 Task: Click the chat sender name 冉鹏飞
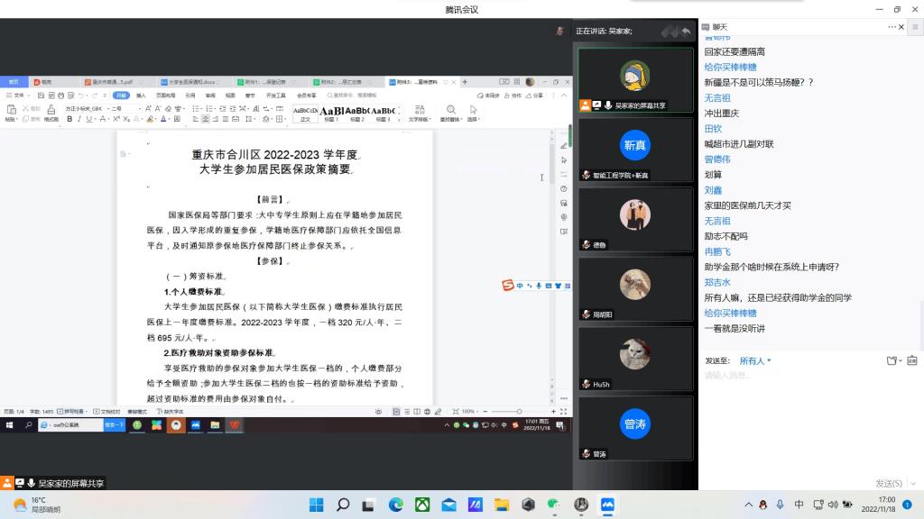click(718, 252)
